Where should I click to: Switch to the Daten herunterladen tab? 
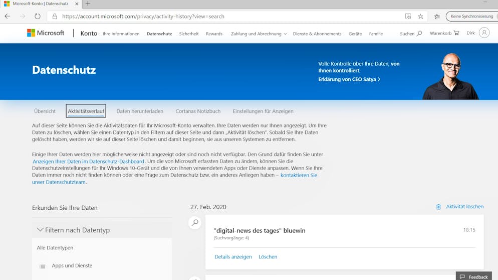[140, 111]
